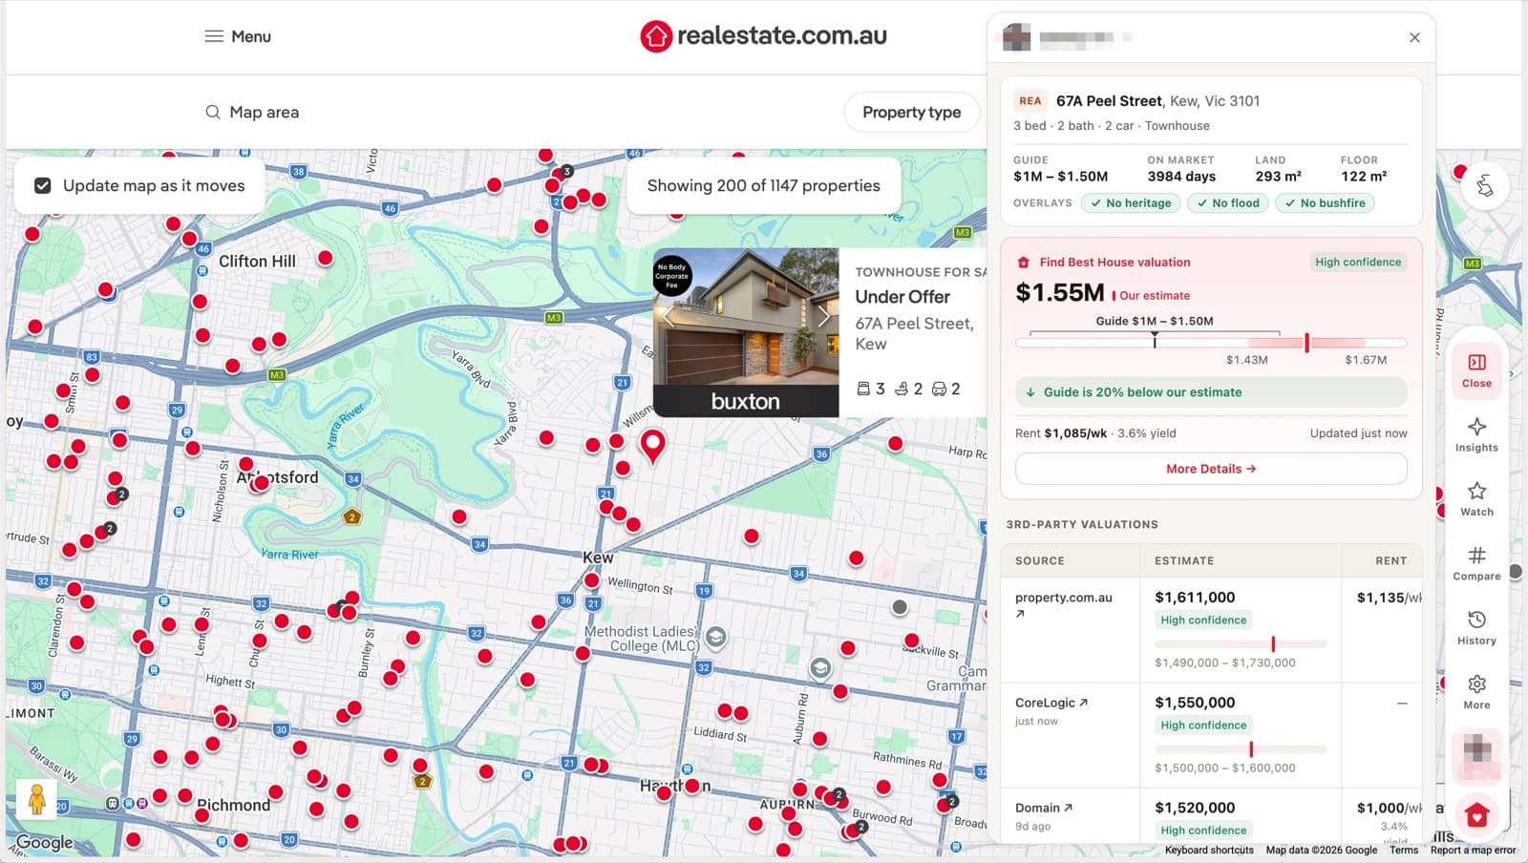1528x863 pixels.
Task: Click the Find Best House valuation range bar
Action: (x=1211, y=343)
